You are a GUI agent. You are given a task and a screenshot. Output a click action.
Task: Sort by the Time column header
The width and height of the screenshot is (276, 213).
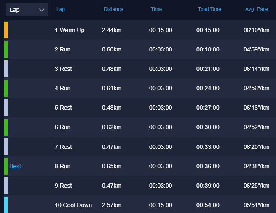156,9
